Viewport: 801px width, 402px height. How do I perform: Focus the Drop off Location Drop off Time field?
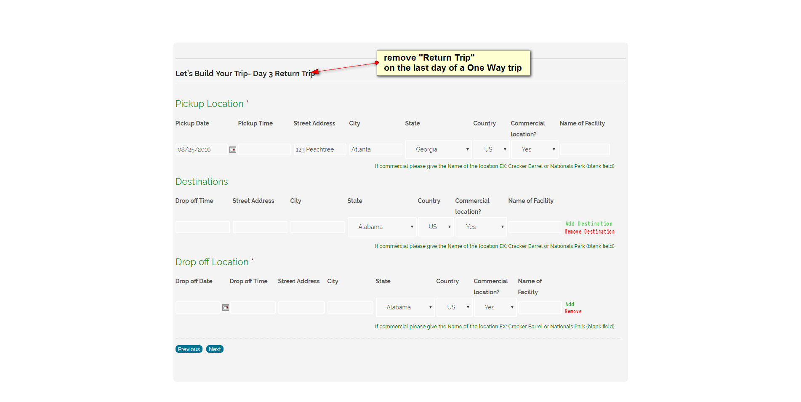pos(253,308)
